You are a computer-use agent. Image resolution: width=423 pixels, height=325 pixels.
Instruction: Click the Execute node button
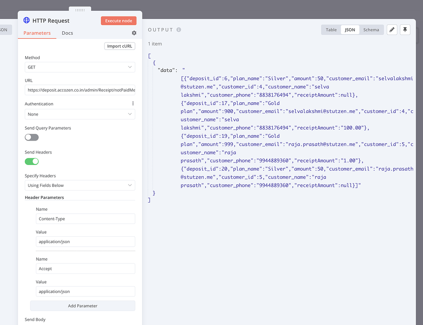pos(119,20)
